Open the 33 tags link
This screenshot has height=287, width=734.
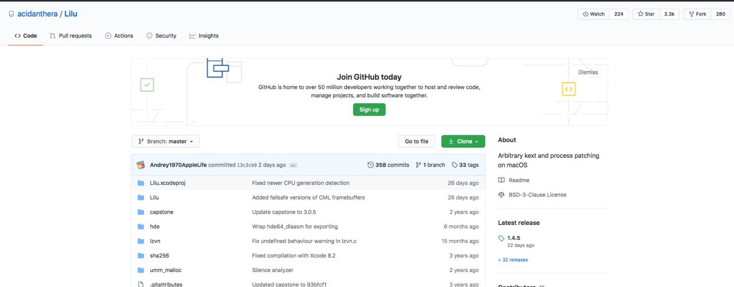[x=465, y=165]
